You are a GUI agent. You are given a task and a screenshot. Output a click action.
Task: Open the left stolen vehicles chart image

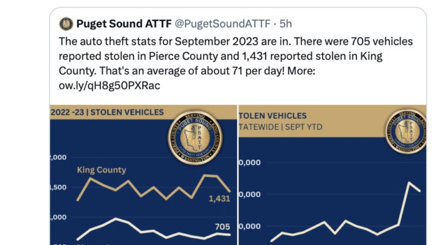(143, 175)
